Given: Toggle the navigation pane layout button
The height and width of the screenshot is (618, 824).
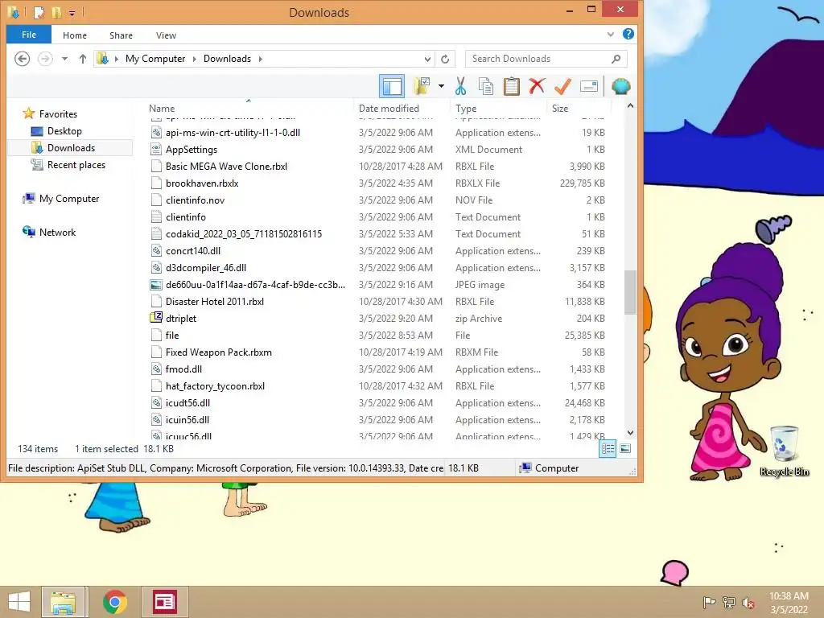Looking at the screenshot, I should [392, 86].
